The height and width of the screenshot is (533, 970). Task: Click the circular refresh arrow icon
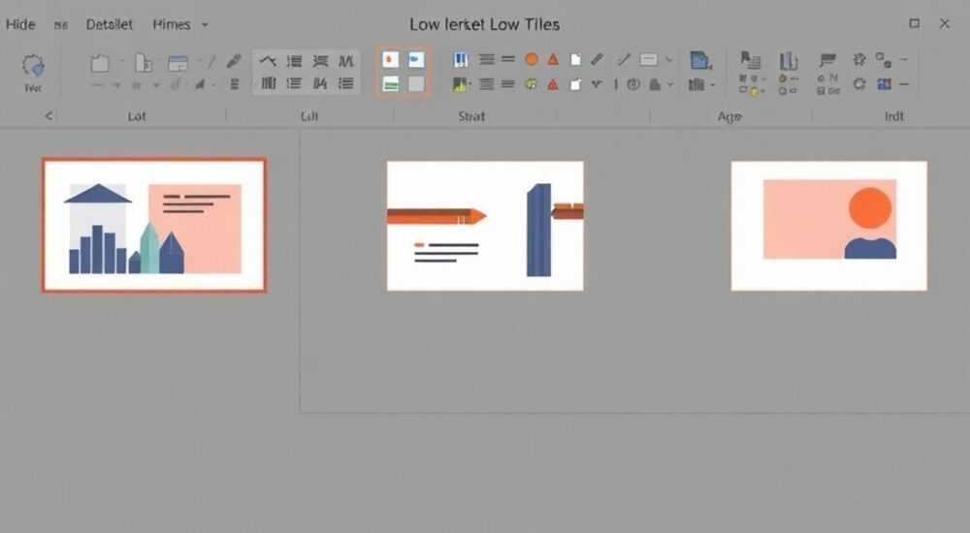tap(859, 84)
